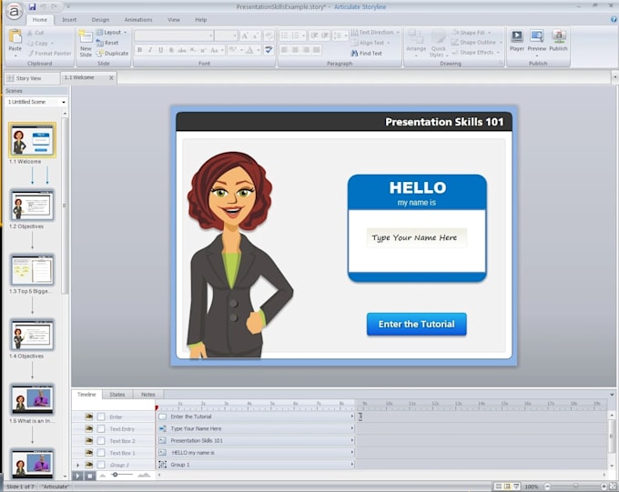
Task: Click the Enter the Tutorial button
Action: (x=417, y=324)
